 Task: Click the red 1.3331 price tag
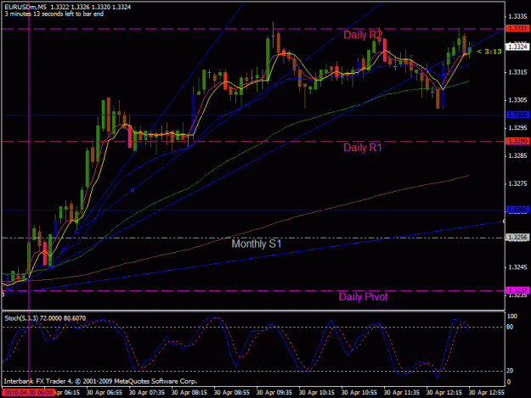517,28
